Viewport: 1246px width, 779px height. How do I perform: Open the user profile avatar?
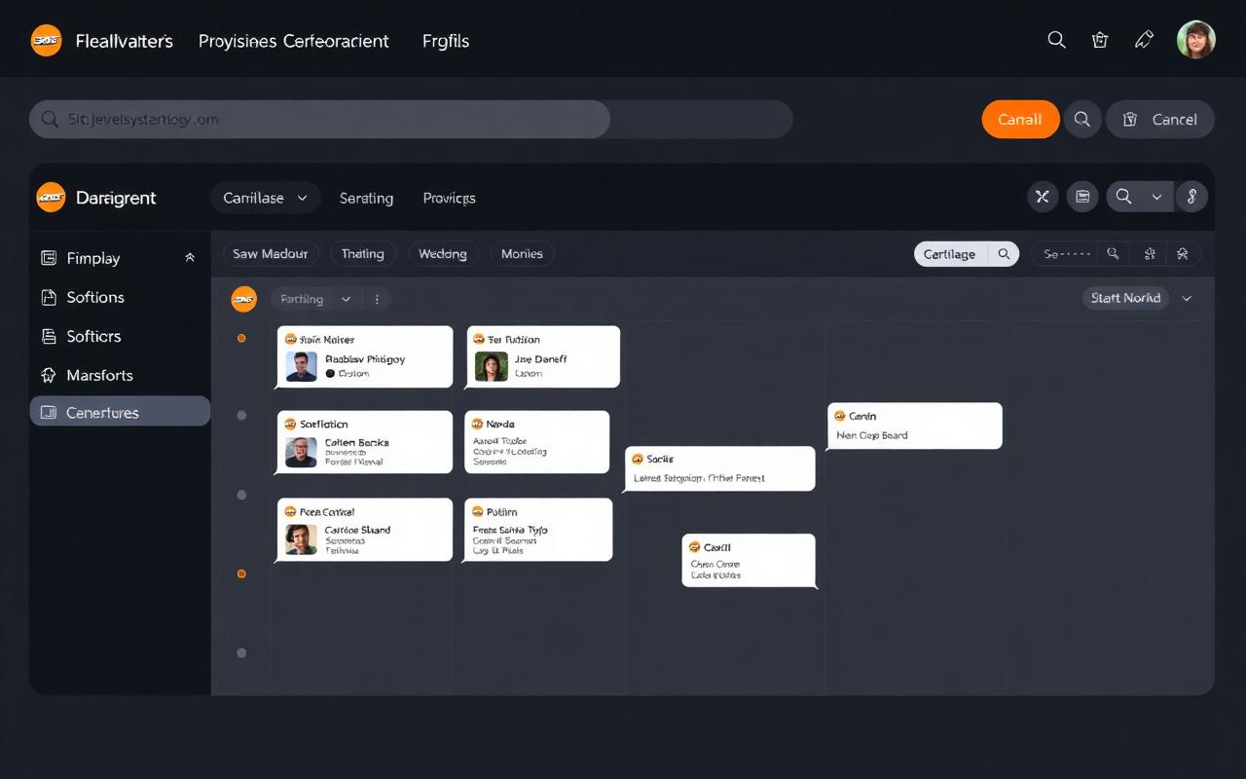pyautogui.click(x=1196, y=40)
